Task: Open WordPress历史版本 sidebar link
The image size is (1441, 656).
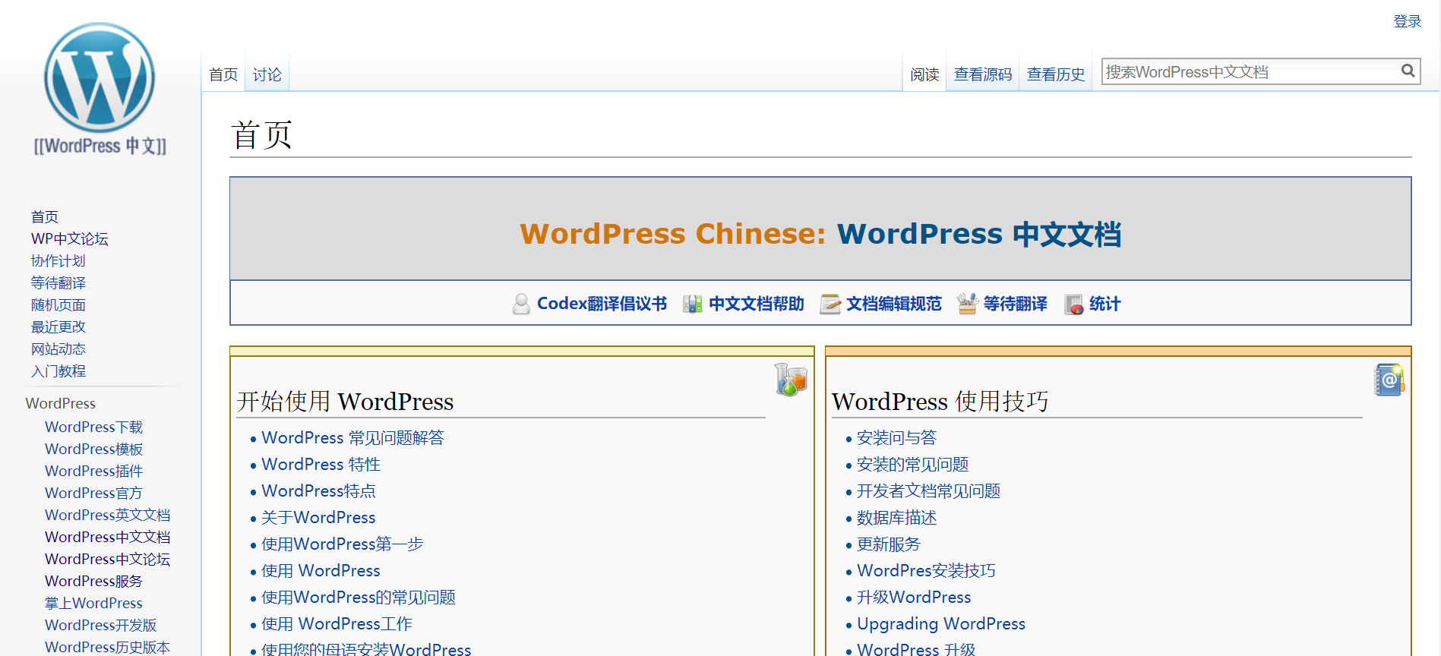Action: (108, 647)
